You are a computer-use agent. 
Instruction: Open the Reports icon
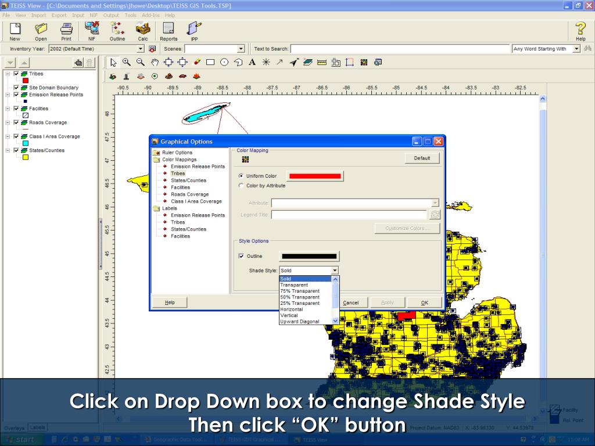point(169,31)
